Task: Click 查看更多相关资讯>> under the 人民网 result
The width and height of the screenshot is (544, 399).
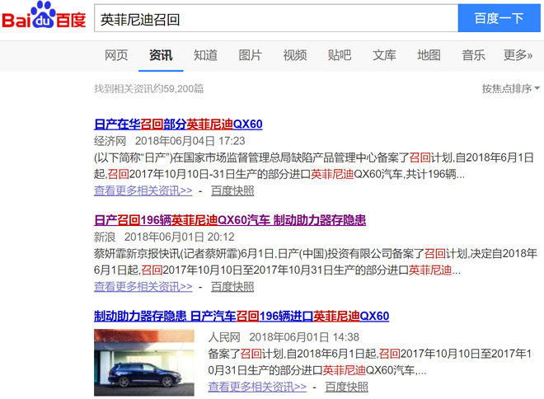Action: coord(257,387)
